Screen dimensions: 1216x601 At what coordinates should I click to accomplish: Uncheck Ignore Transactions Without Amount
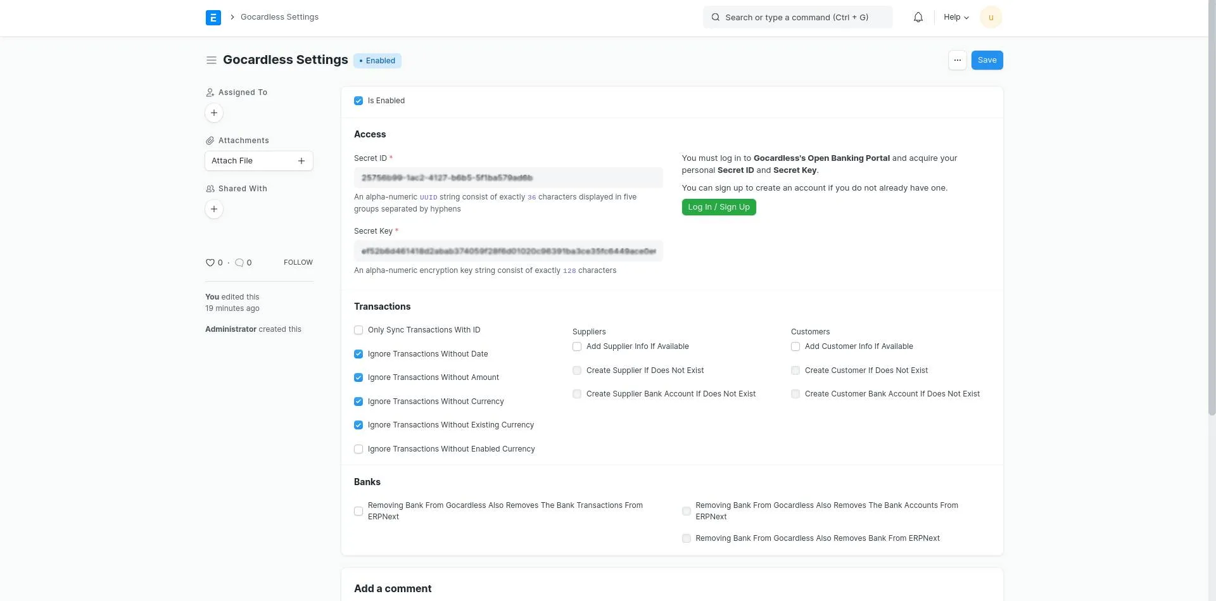click(358, 377)
